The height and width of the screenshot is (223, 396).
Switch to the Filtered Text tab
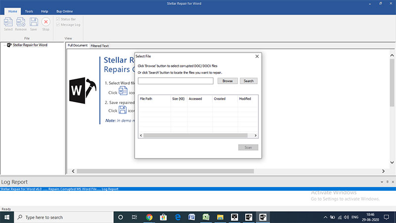pyautogui.click(x=99, y=46)
